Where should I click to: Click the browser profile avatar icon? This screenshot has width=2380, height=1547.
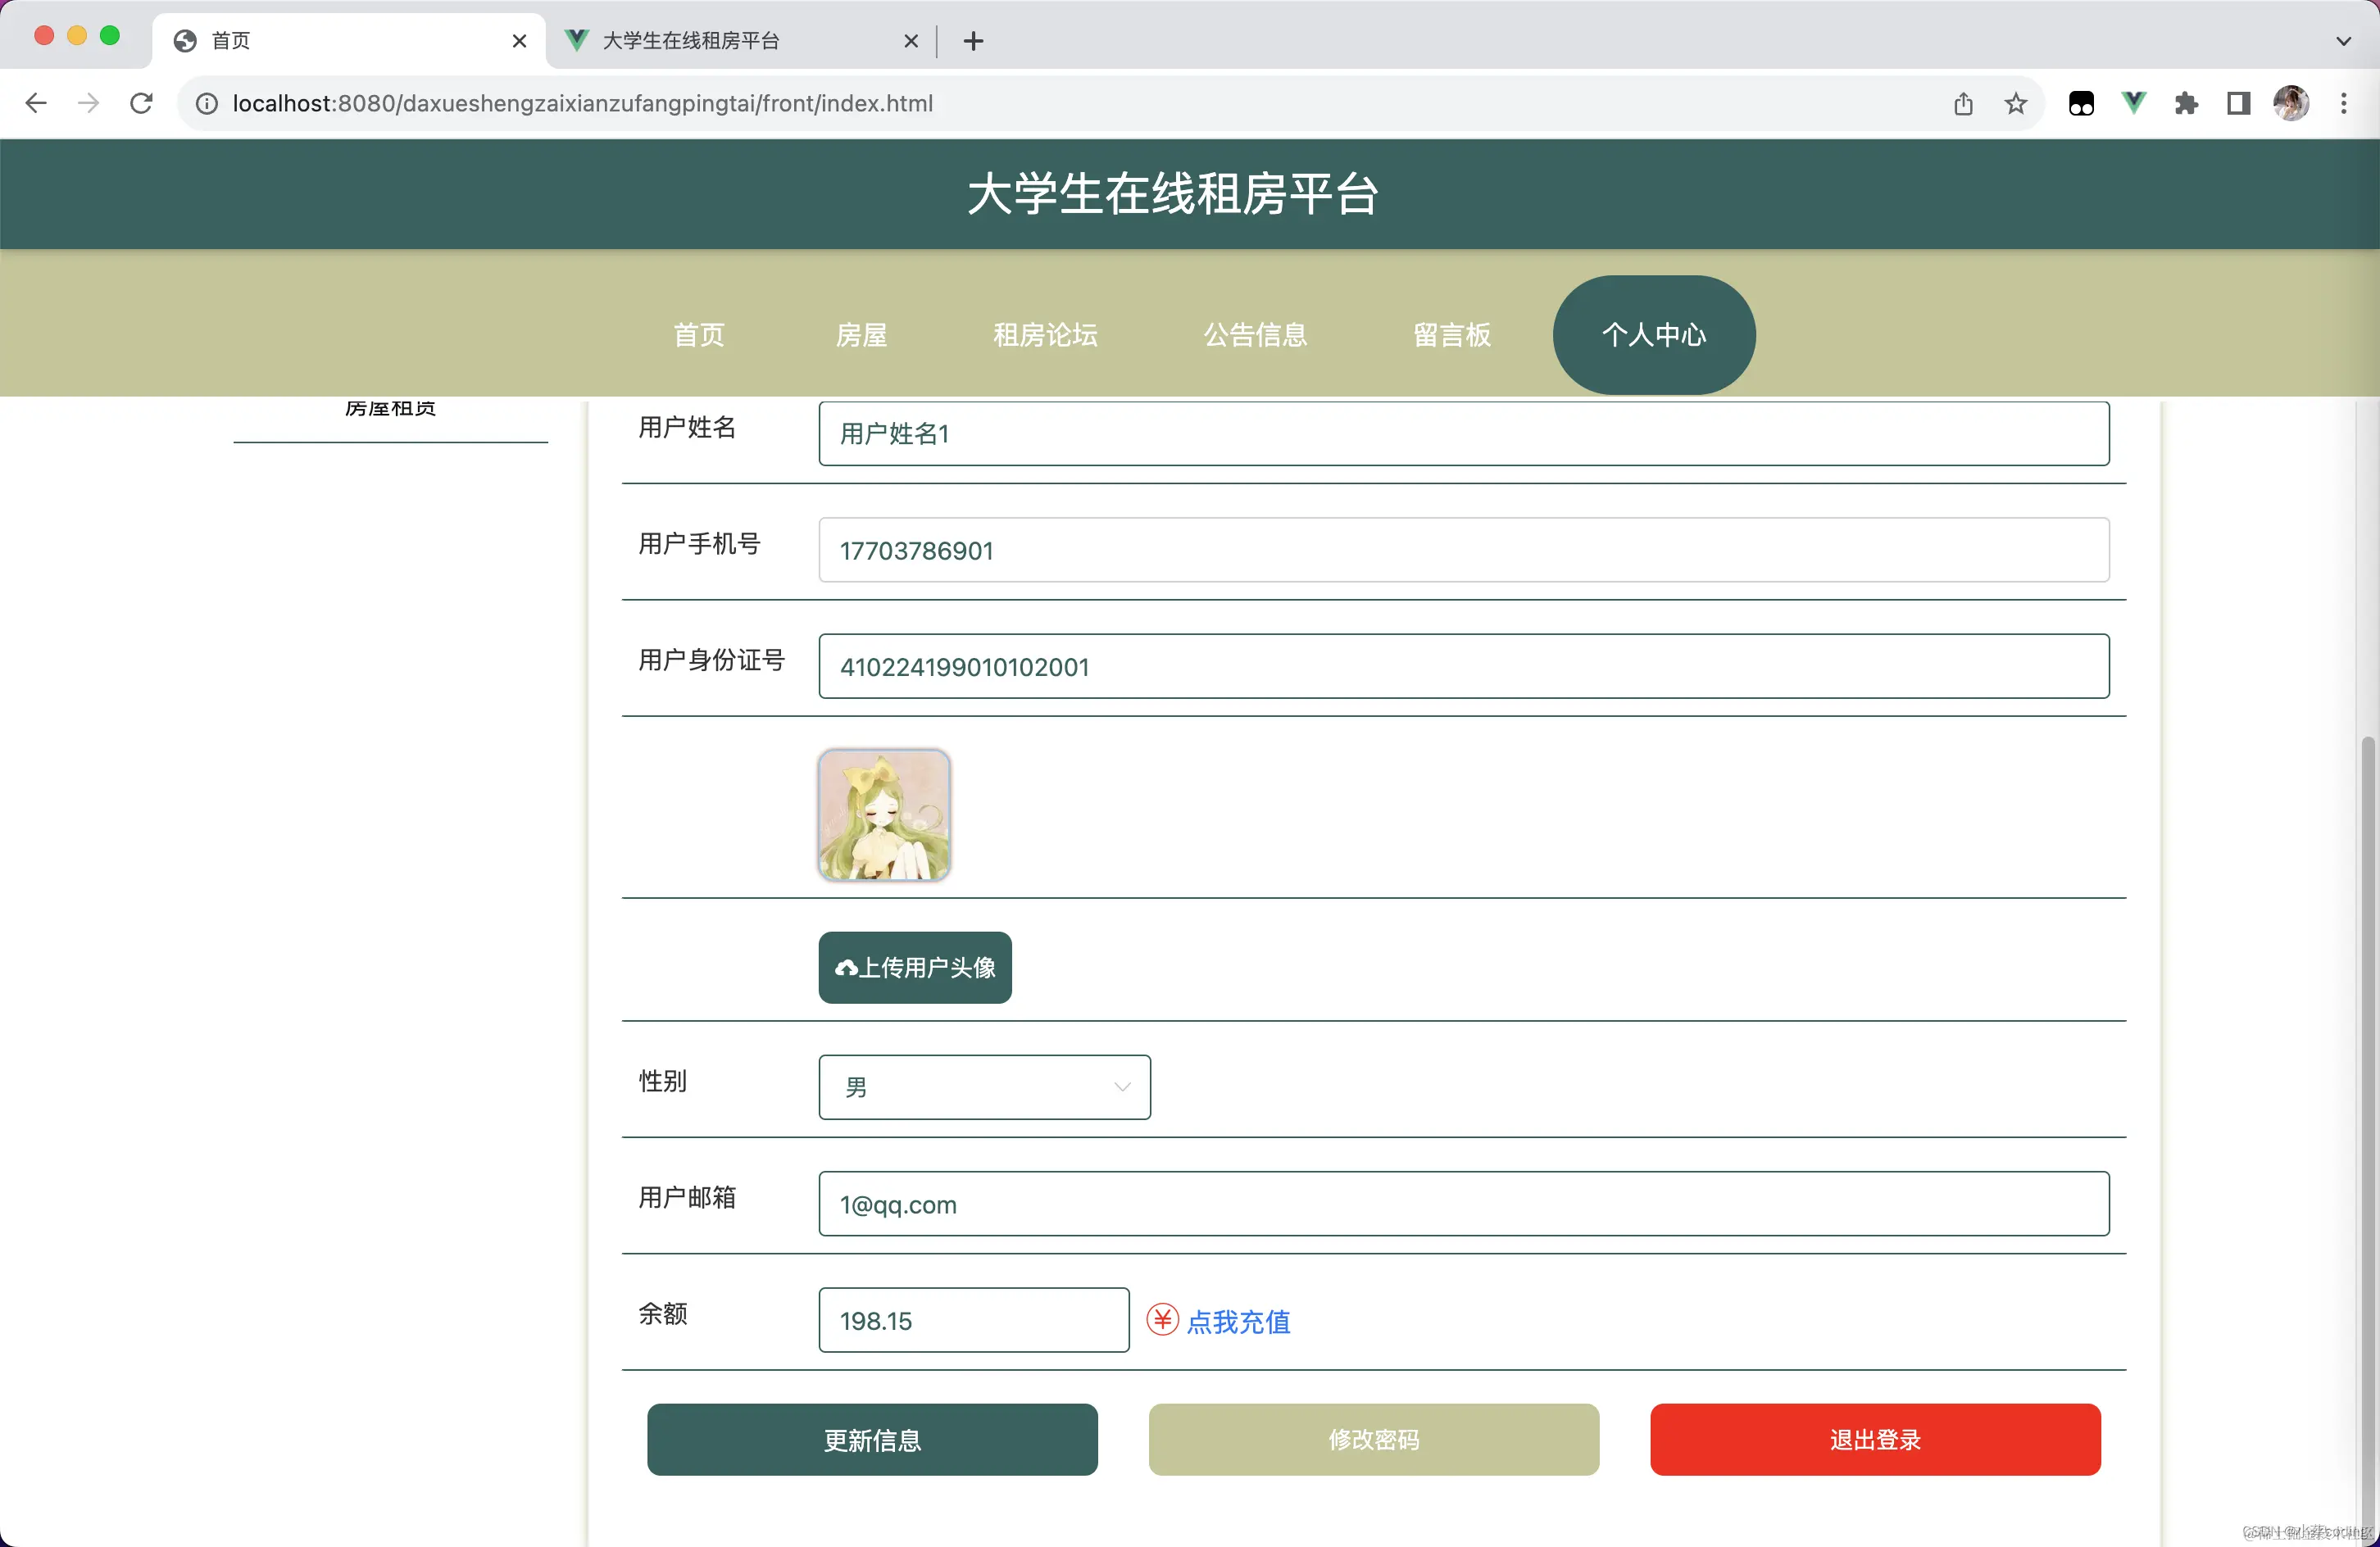point(2292,103)
